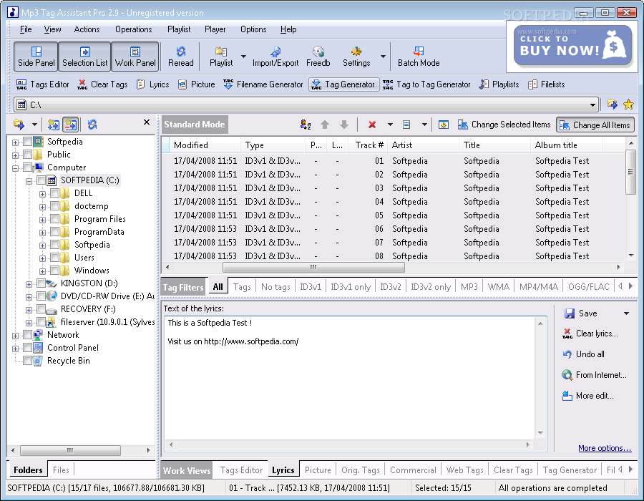Open the Save button dropdown arrow
Screen dimensions: 644x501
[626, 313]
